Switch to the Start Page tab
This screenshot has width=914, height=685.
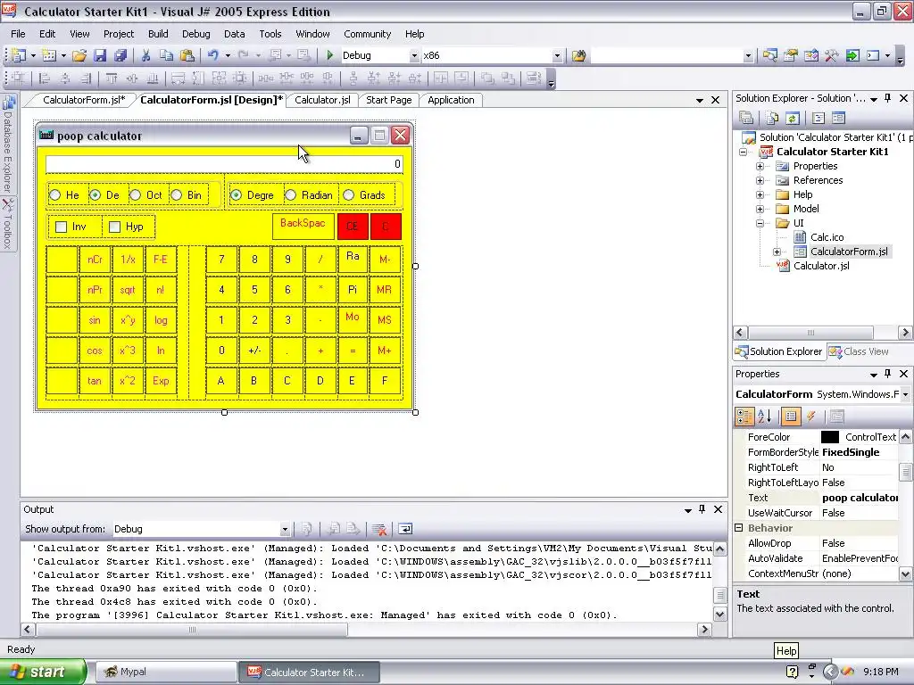click(389, 100)
